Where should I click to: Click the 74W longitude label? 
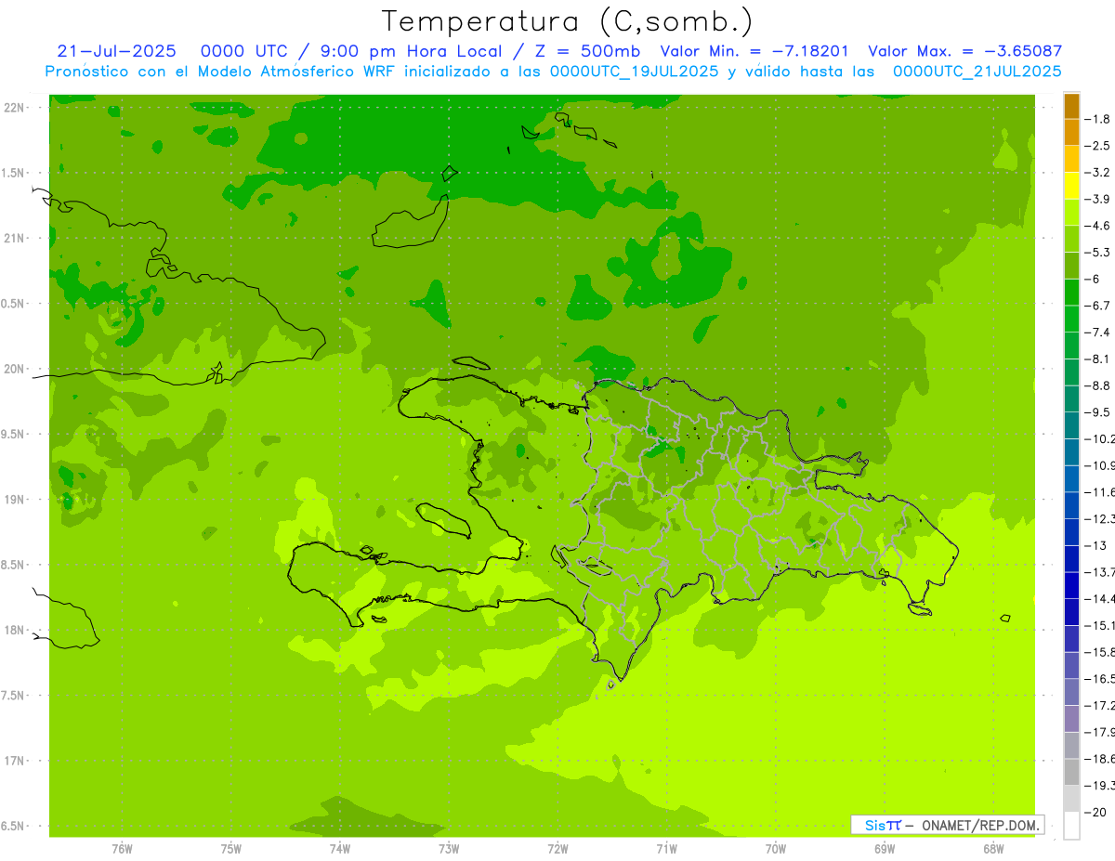click(339, 850)
